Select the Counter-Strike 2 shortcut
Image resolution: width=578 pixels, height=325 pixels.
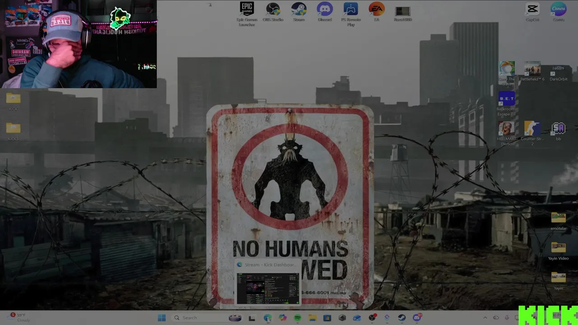pos(532,134)
